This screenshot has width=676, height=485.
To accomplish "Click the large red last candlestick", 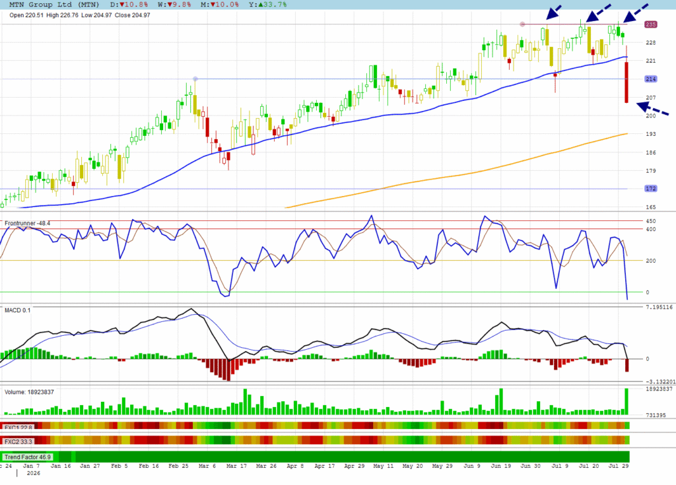I will pyautogui.click(x=626, y=82).
